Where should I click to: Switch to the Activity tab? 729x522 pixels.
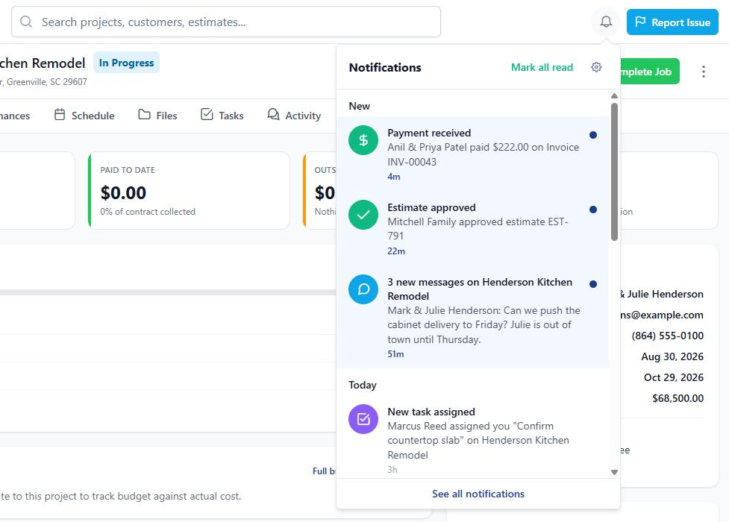pyautogui.click(x=294, y=116)
